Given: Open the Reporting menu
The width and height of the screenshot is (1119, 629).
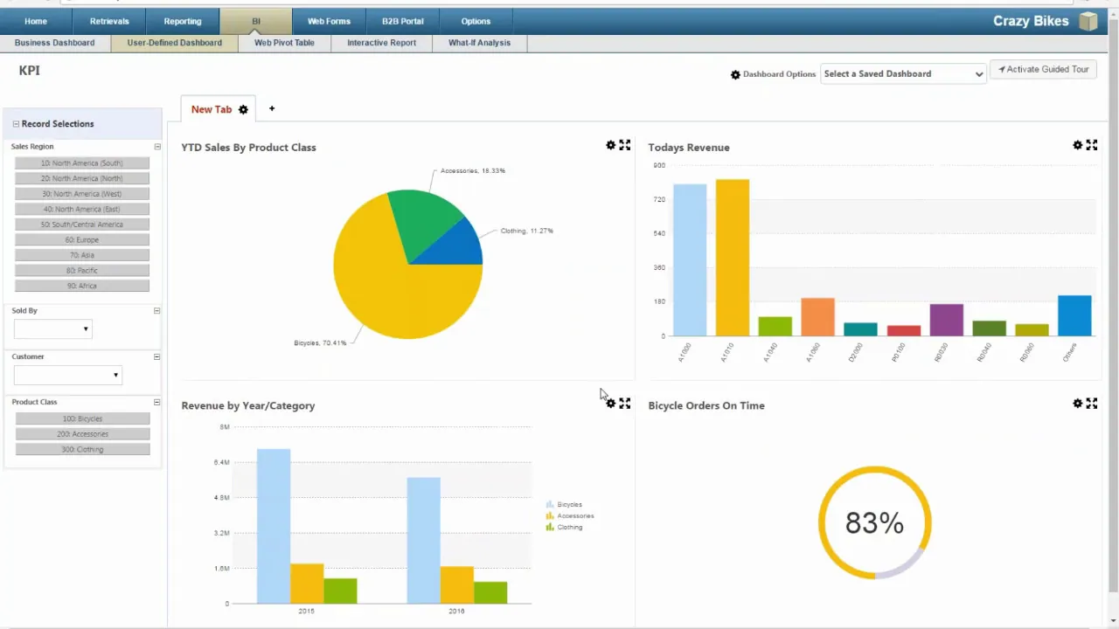Looking at the screenshot, I should (x=182, y=21).
